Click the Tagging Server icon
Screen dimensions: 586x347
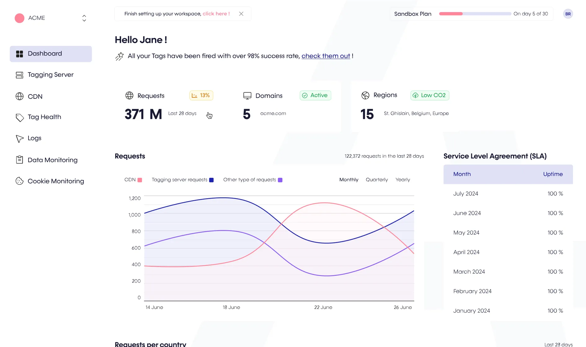[x=20, y=75]
